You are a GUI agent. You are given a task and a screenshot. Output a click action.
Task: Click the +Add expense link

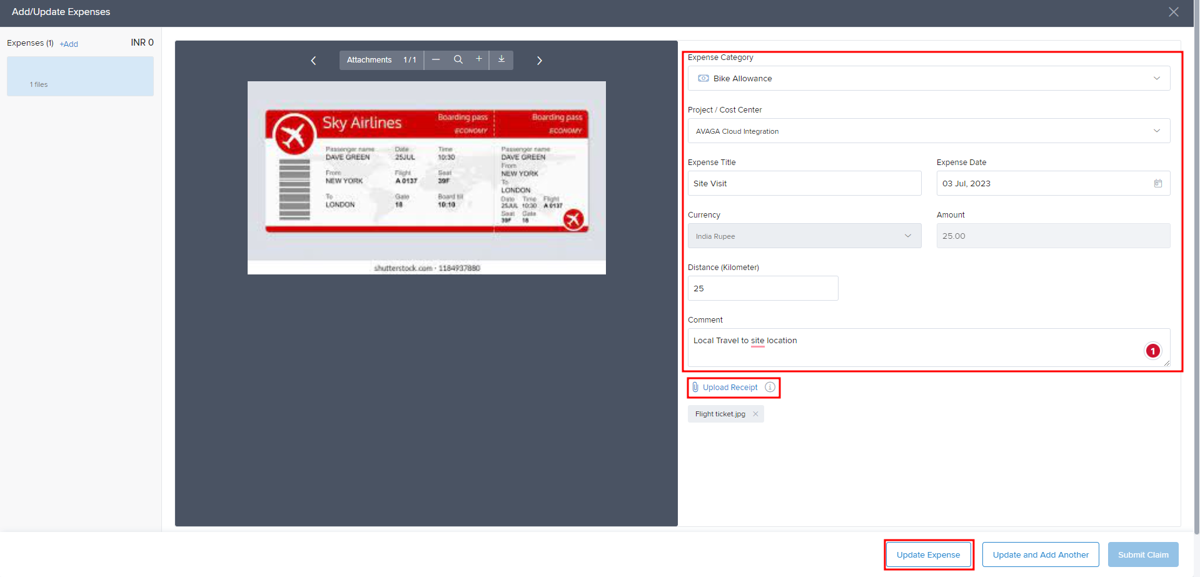click(x=69, y=44)
